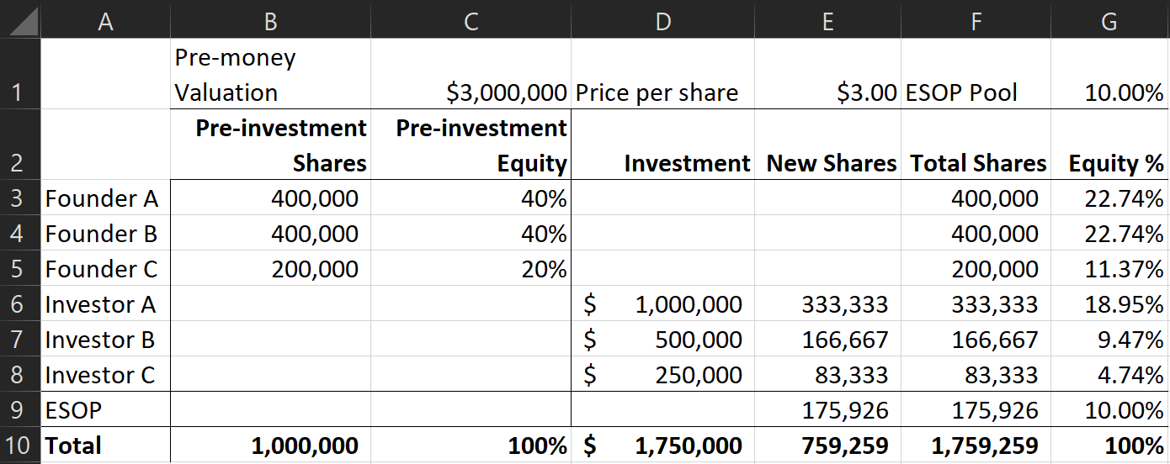Image resolution: width=1170 pixels, height=464 pixels.
Task: Click Investor B's new shares 166,667
Action: (828, 339)
